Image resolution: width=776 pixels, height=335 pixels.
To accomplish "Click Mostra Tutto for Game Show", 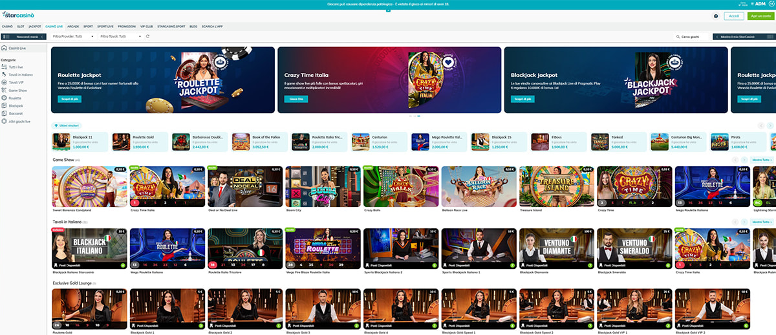I will point(761,160).
